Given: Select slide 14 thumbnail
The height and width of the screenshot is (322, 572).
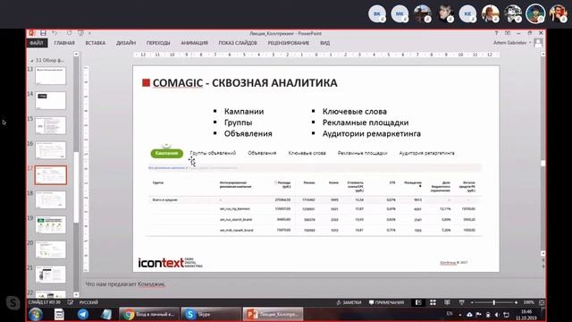Looking at the screenshot, I should point(50,100).
